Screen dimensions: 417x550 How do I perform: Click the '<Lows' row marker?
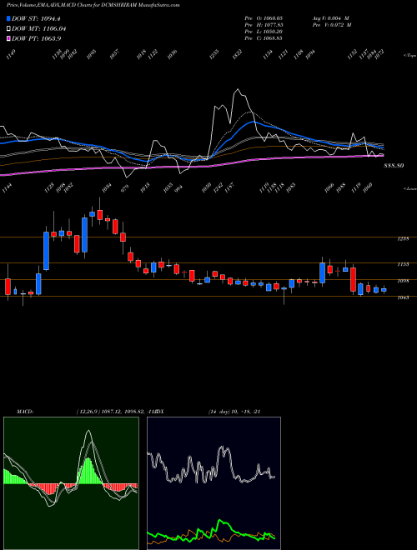click(409, 188)
